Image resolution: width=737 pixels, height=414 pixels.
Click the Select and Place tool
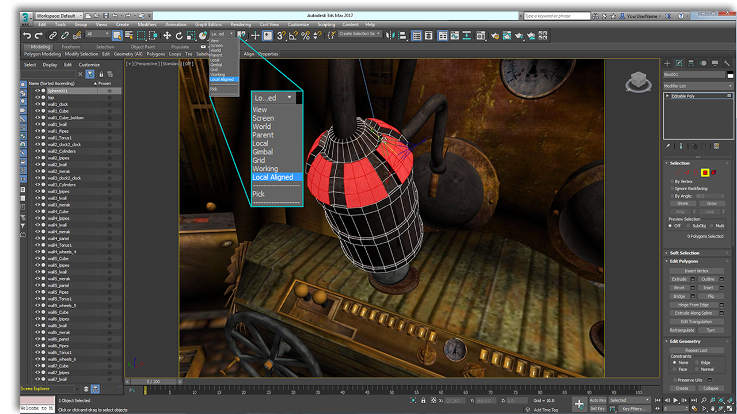(203, 36)
